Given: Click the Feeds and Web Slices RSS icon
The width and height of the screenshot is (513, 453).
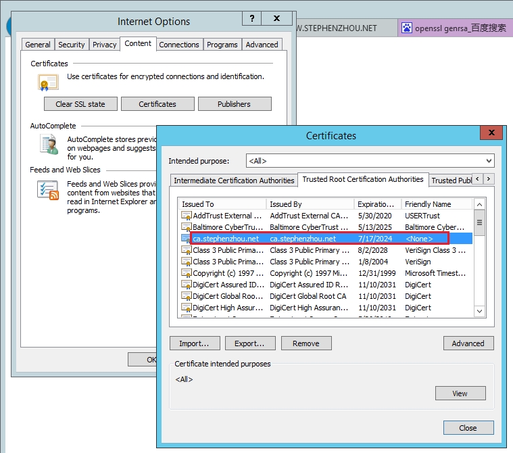Looking at the screenshot, I should click(48, 190).
